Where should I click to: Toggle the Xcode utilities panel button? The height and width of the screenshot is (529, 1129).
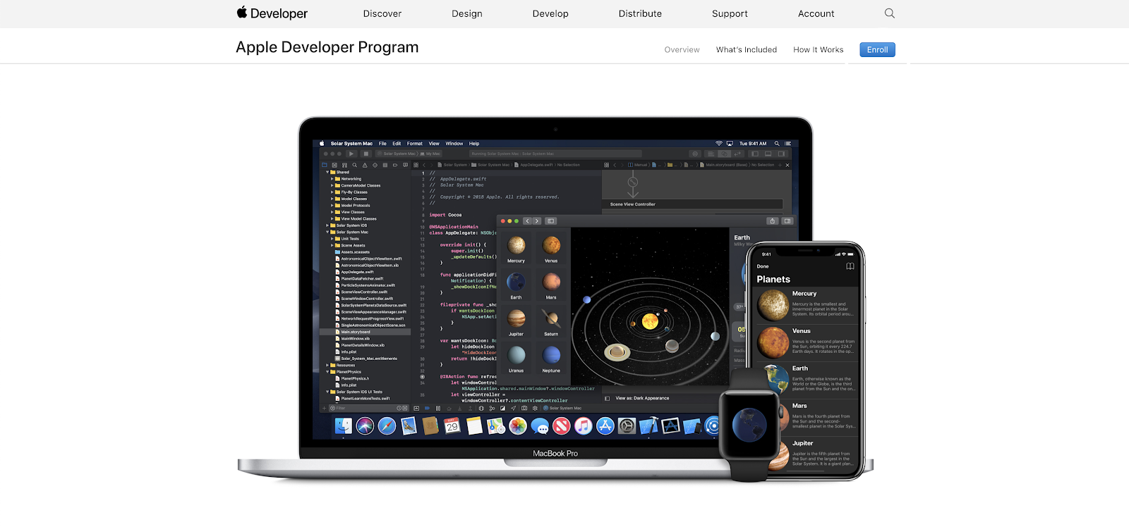pyautogui.click(x=781, y=154)
